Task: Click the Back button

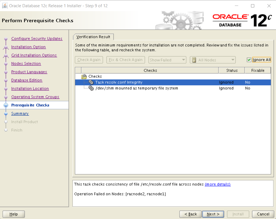Action: coord(191,214)
